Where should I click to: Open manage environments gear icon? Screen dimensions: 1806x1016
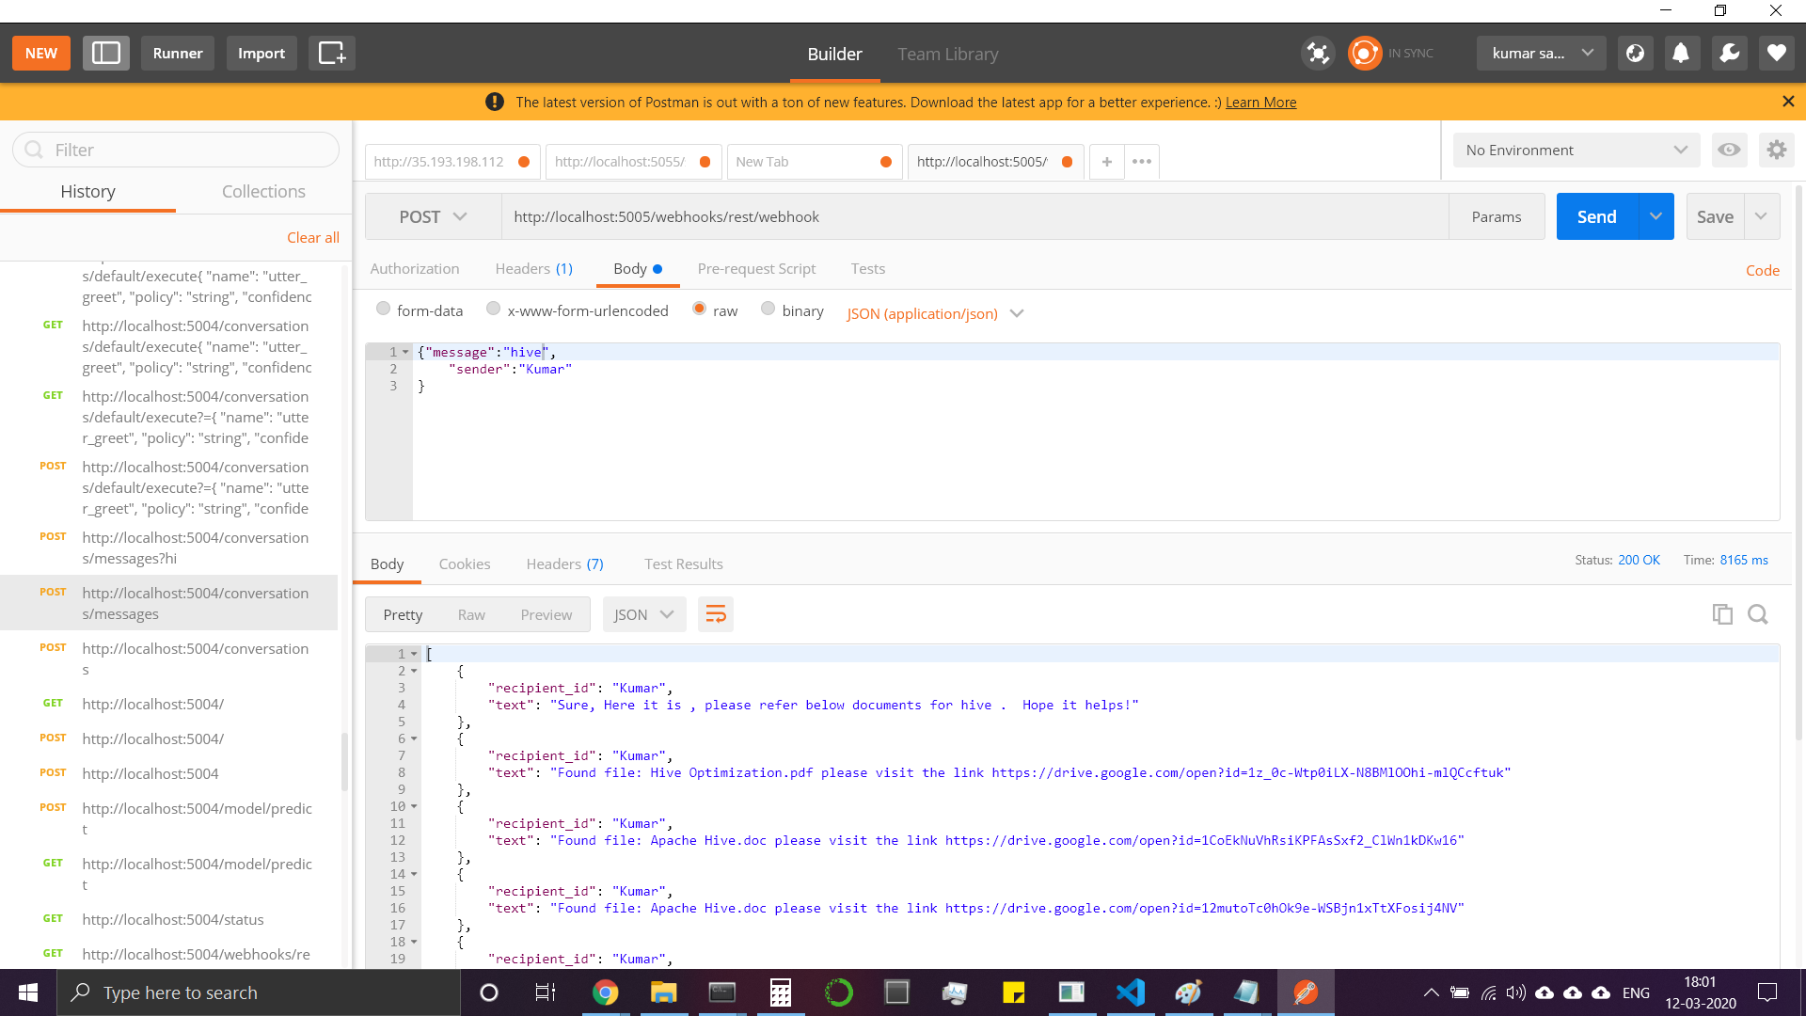[1776, 150]
